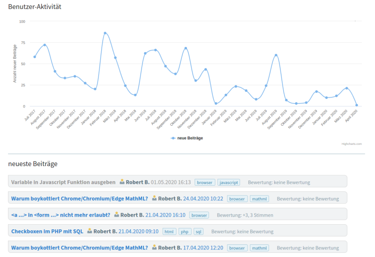Click the August 2017 data point on chart
The image size is (375, 257).
point(45,45)
